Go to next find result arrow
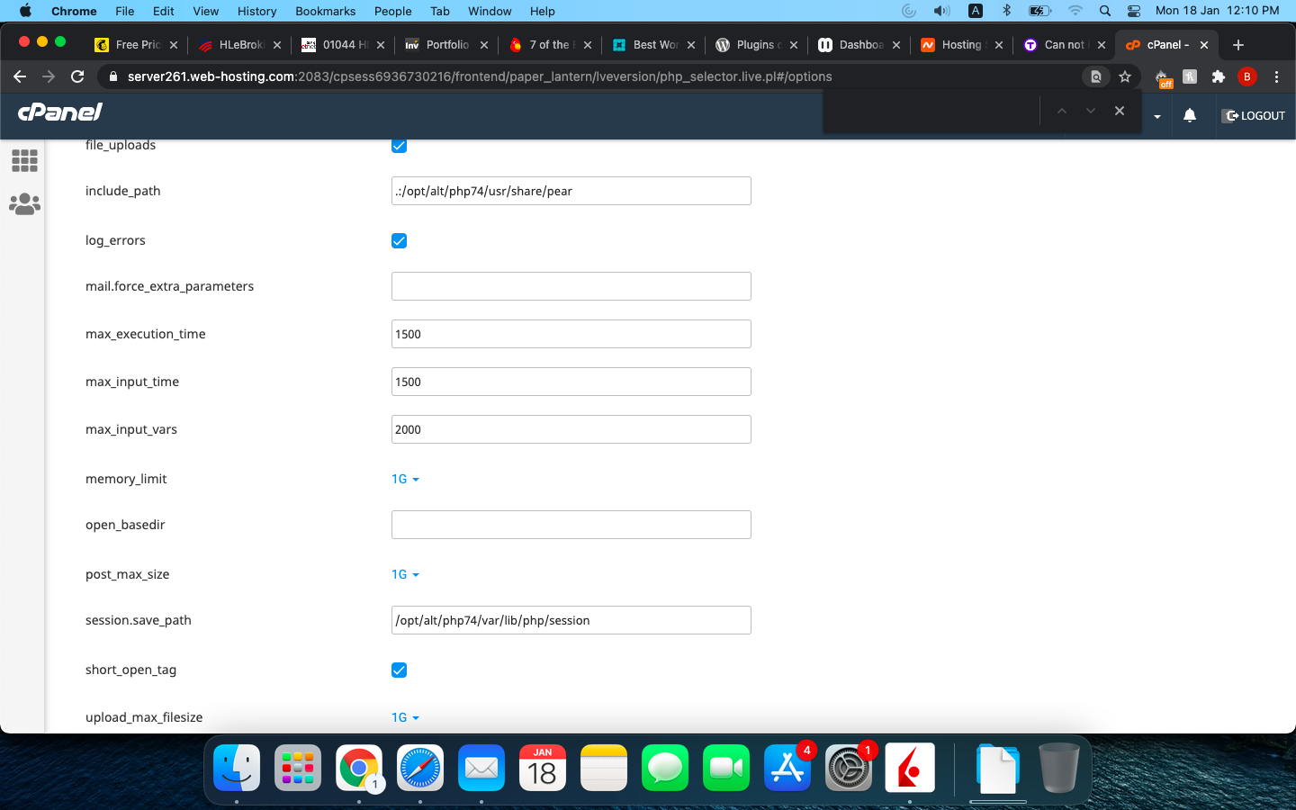Image resolution: width=1296 pixels, height=810 pixels. pos(1091,111)
